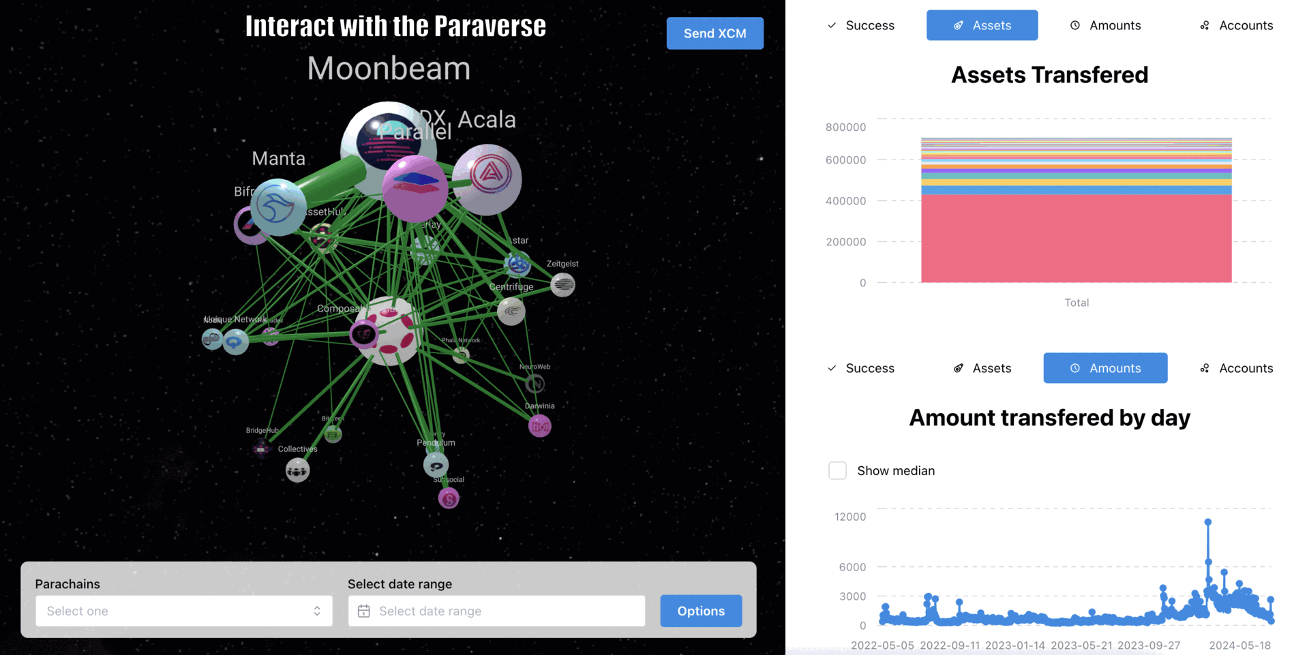Open the Parachains select dropdown

coord(183,611)
